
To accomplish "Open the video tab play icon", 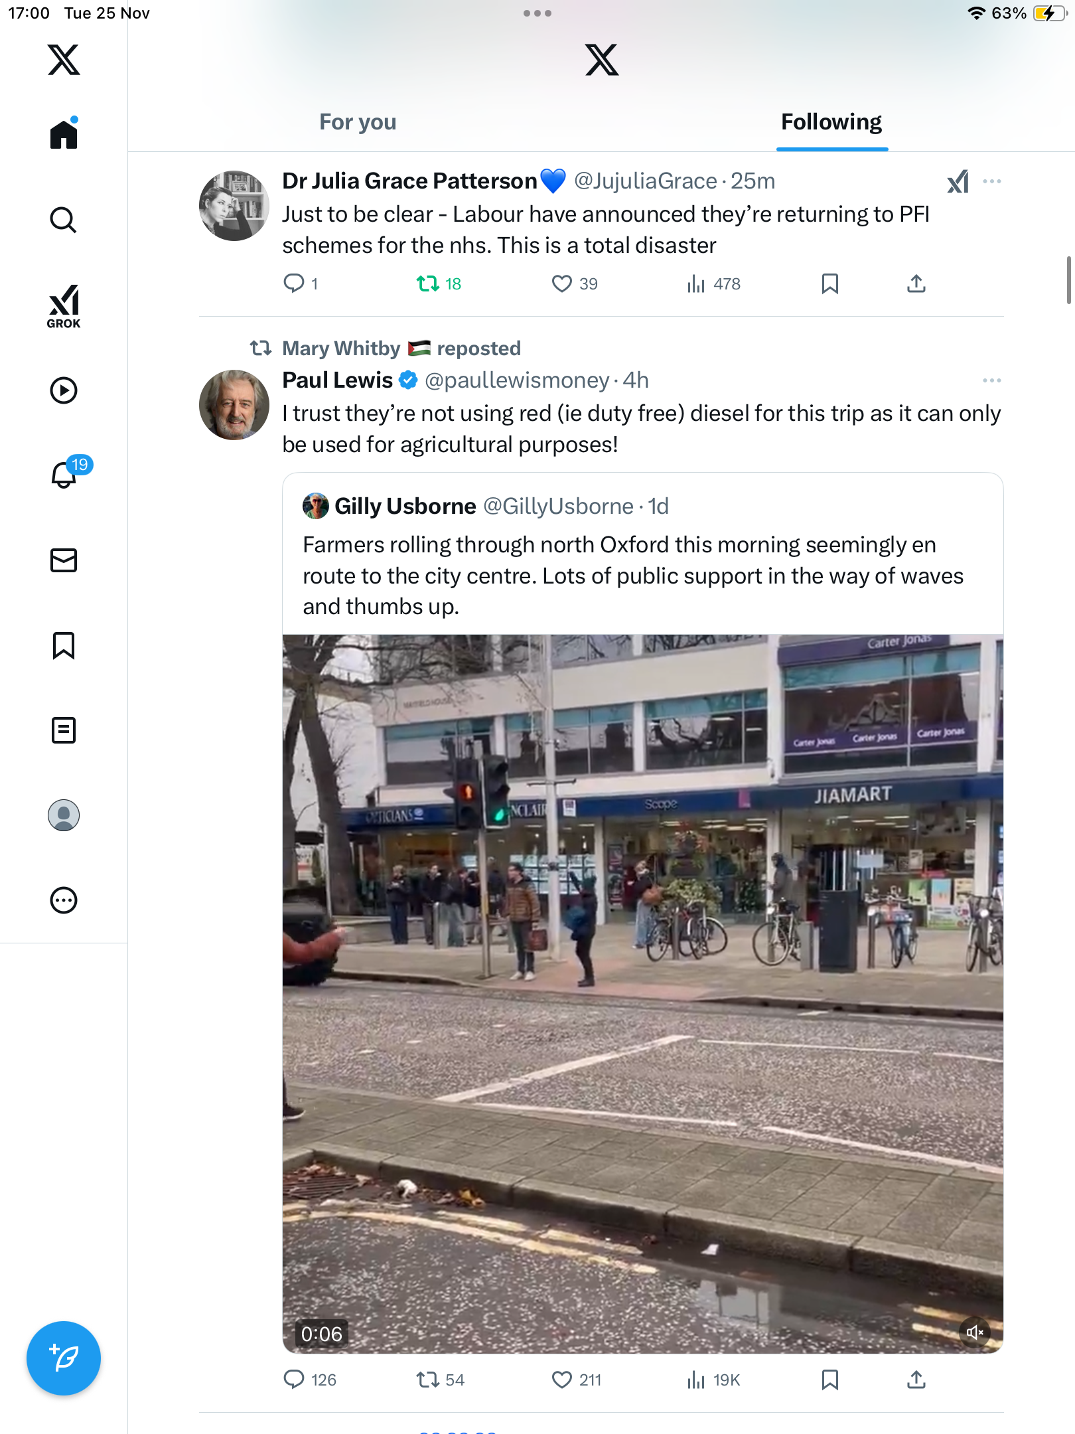I will pos(64,390).
